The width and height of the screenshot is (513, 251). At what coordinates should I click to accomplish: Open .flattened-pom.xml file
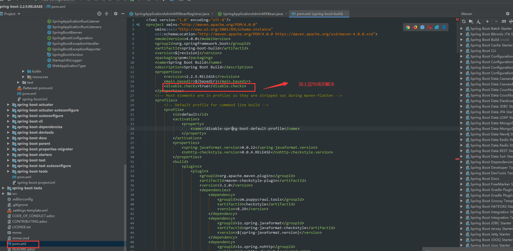38,88
